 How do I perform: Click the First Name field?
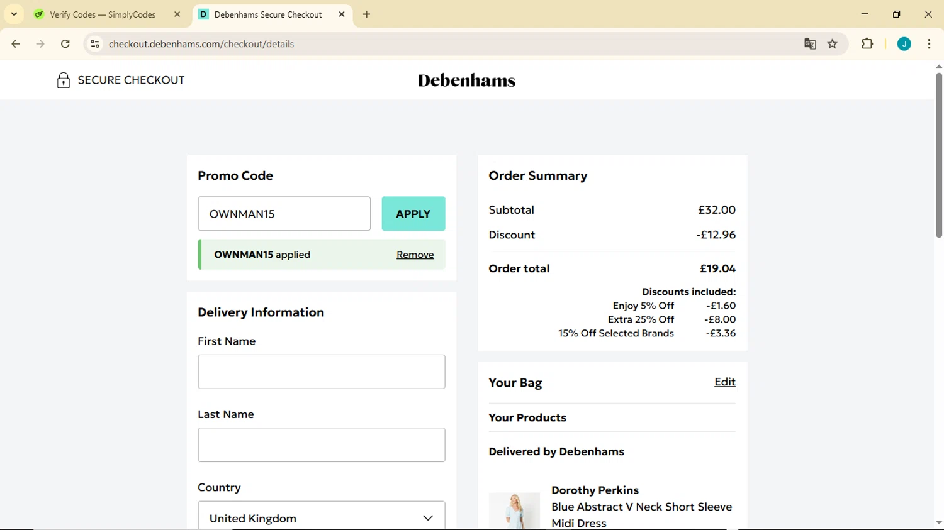coord(322,372)
